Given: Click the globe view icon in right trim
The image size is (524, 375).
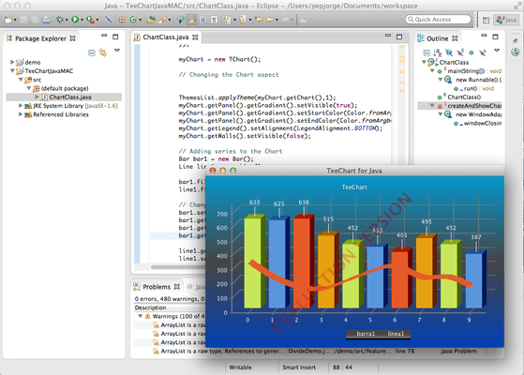Looking at the screenshot, I should point(515,52).
